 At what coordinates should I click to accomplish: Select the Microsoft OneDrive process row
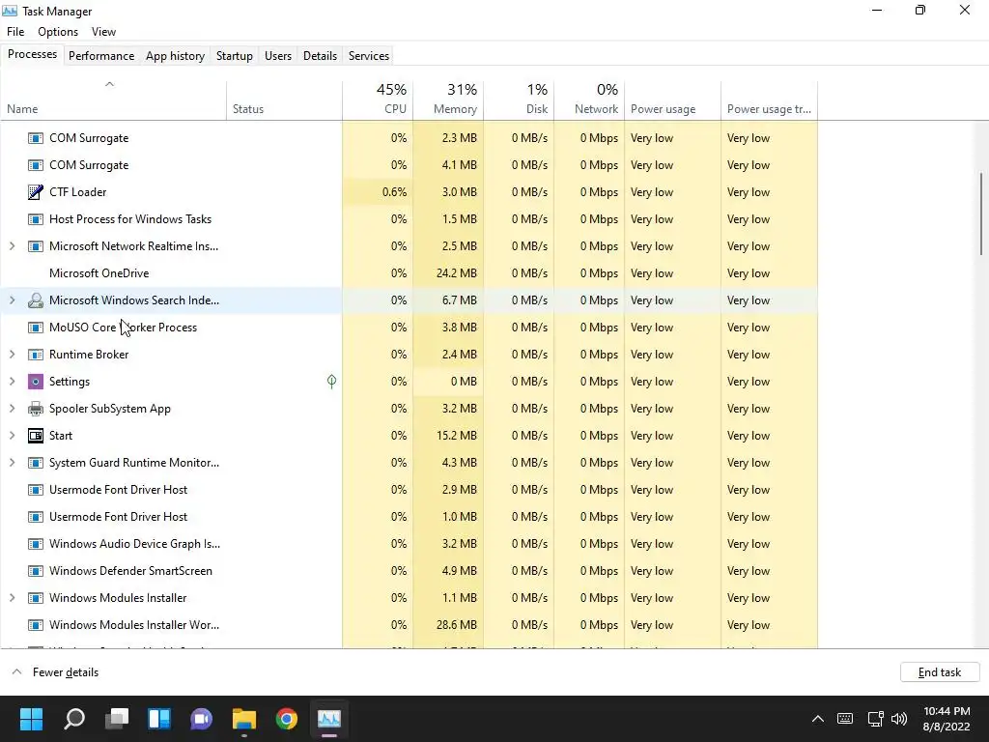pos(409,273)
